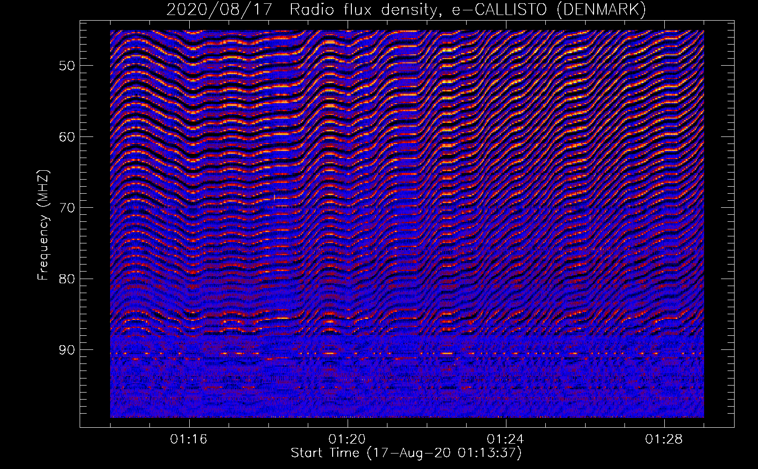Click the 90 MHz frequency tick label
The image size is (758, 469).
click(x=67, y=350)
